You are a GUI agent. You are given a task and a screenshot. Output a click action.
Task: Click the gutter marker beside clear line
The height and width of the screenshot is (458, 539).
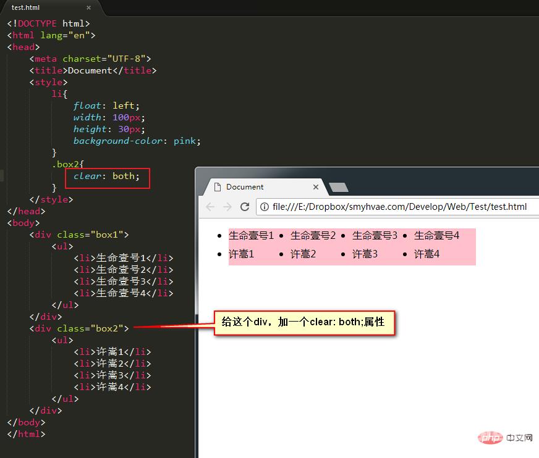(x=2, y=176)
